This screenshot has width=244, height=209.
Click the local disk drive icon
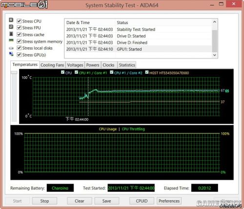11,48
